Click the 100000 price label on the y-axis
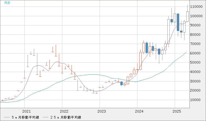Screen dimensions: 206x121 (197, 16)
